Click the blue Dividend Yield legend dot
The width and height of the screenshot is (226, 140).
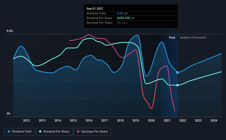pos(9,131)
